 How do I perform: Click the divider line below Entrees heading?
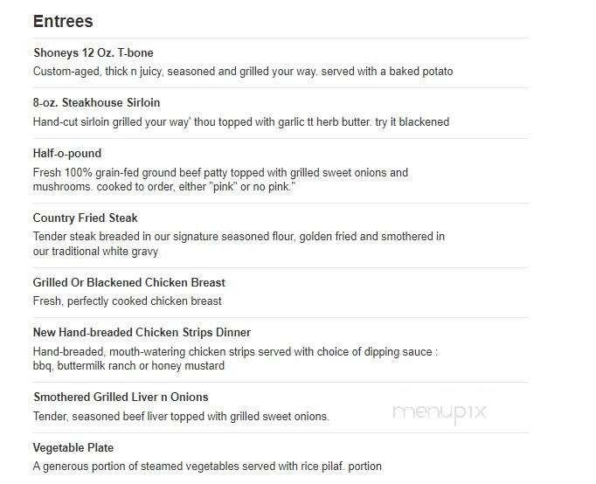pos(281,38)
